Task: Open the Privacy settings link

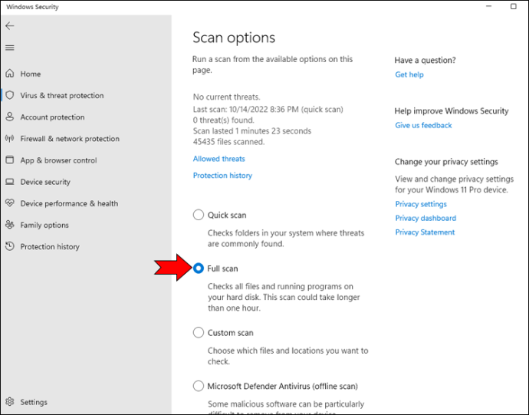Action: pos(421,204)
